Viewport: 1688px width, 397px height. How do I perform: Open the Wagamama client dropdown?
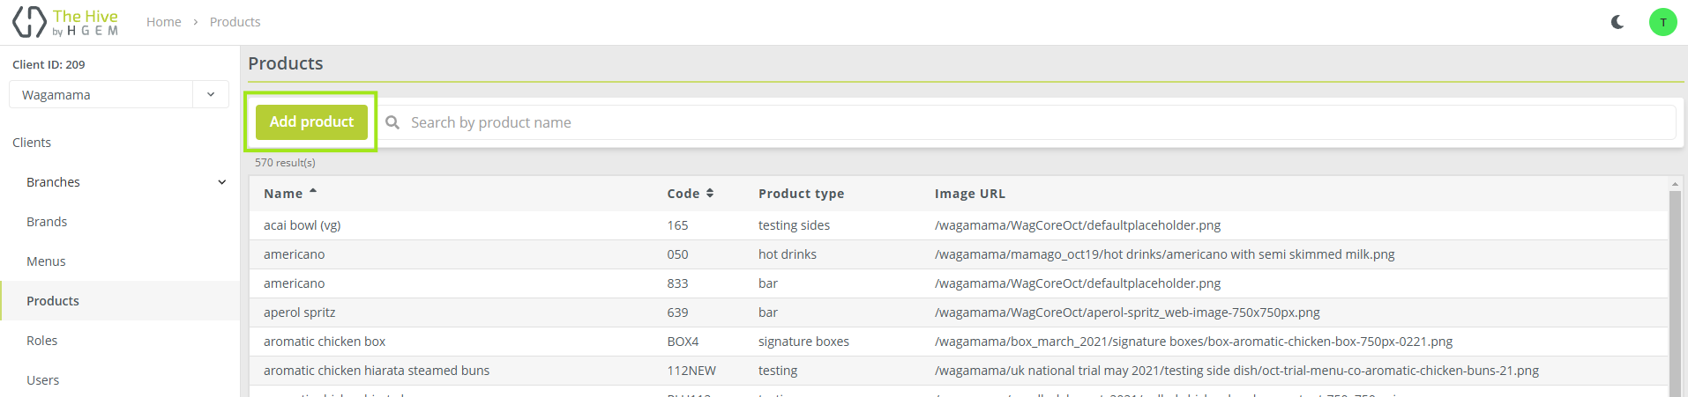[x=210, y=95]
